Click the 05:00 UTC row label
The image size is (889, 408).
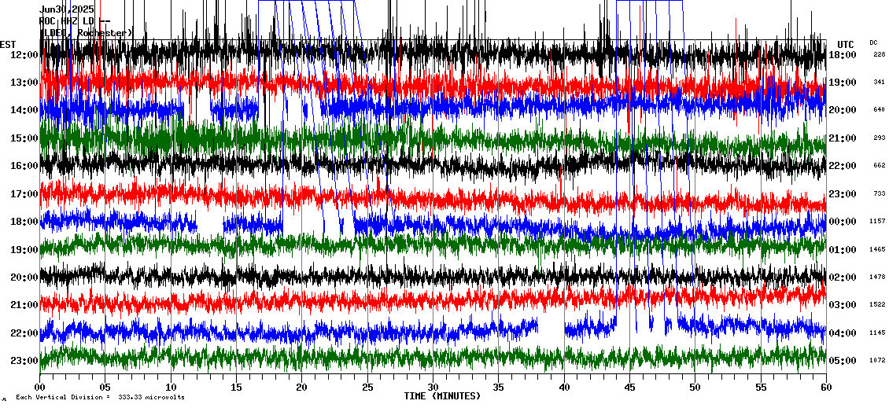(843, 361)
